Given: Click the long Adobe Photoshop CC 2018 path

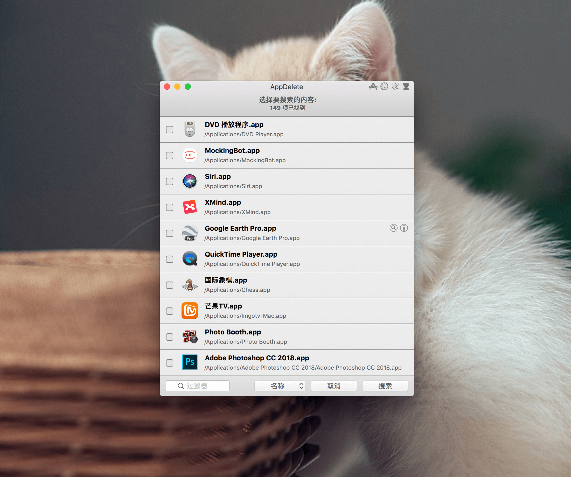Looking at the screenshot, I should click(x=303, y=368).
